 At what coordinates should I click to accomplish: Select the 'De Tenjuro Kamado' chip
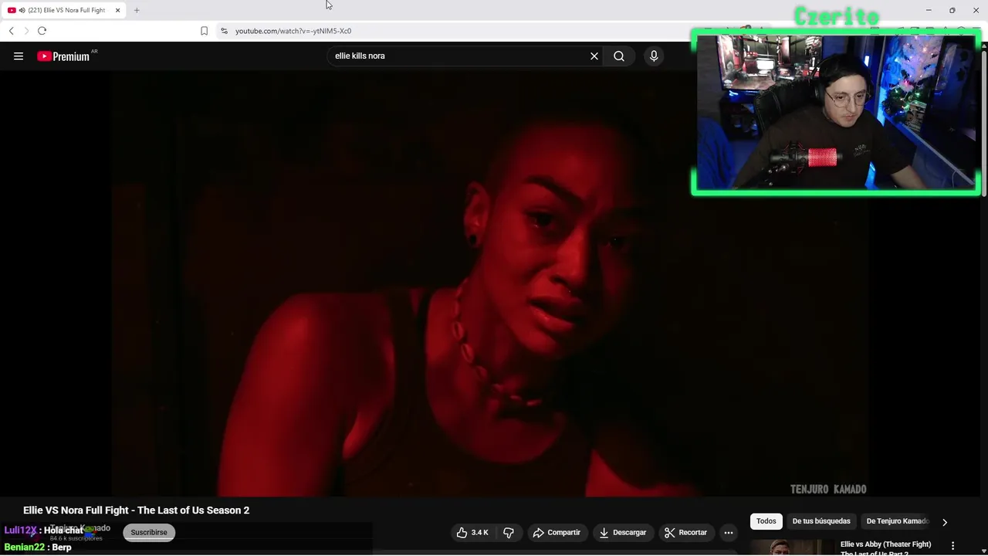coord(897,521)
